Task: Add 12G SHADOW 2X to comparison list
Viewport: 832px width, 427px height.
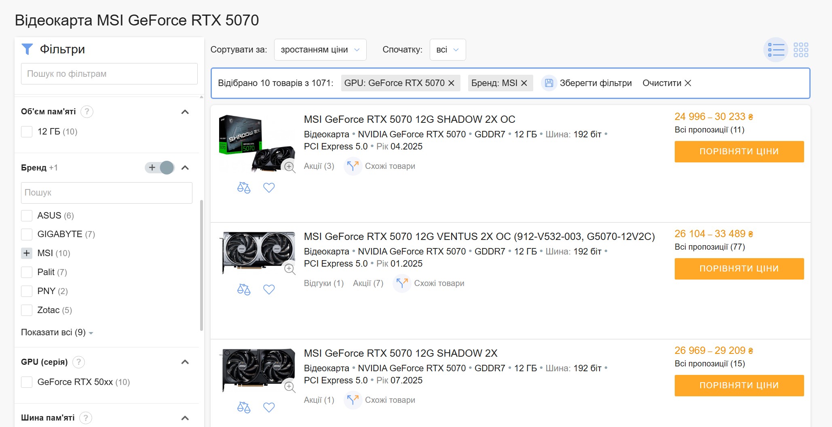Action: tap(244, 408)
